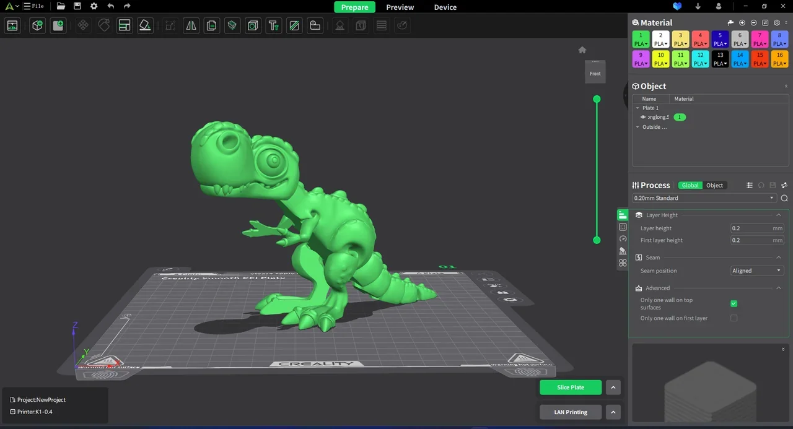Enable Only one wall on first layer
The height and width of the screenshot is (429, 793).
click(734, 318)
